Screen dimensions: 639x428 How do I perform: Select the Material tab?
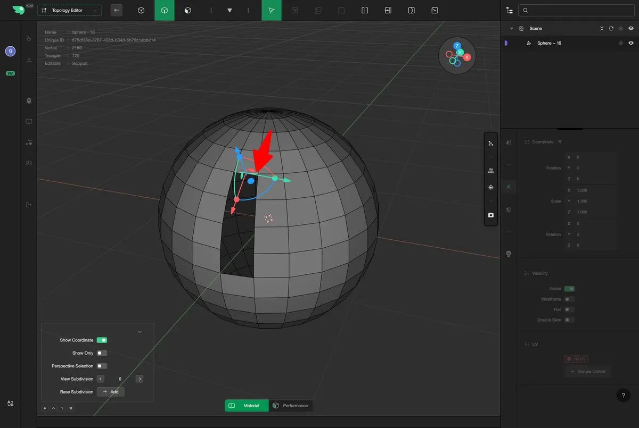247,406
